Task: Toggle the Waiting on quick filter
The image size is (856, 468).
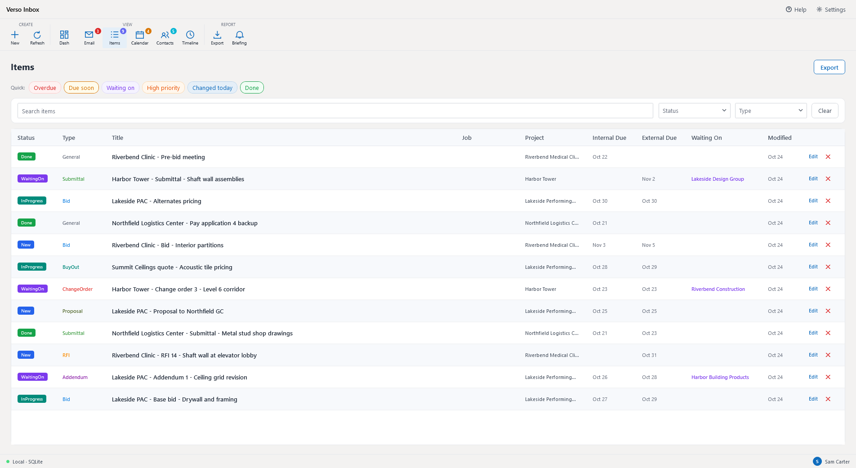Action: click(x=120, y=88)
